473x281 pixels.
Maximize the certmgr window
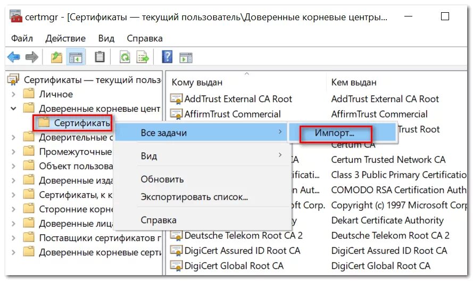point(445,16)
